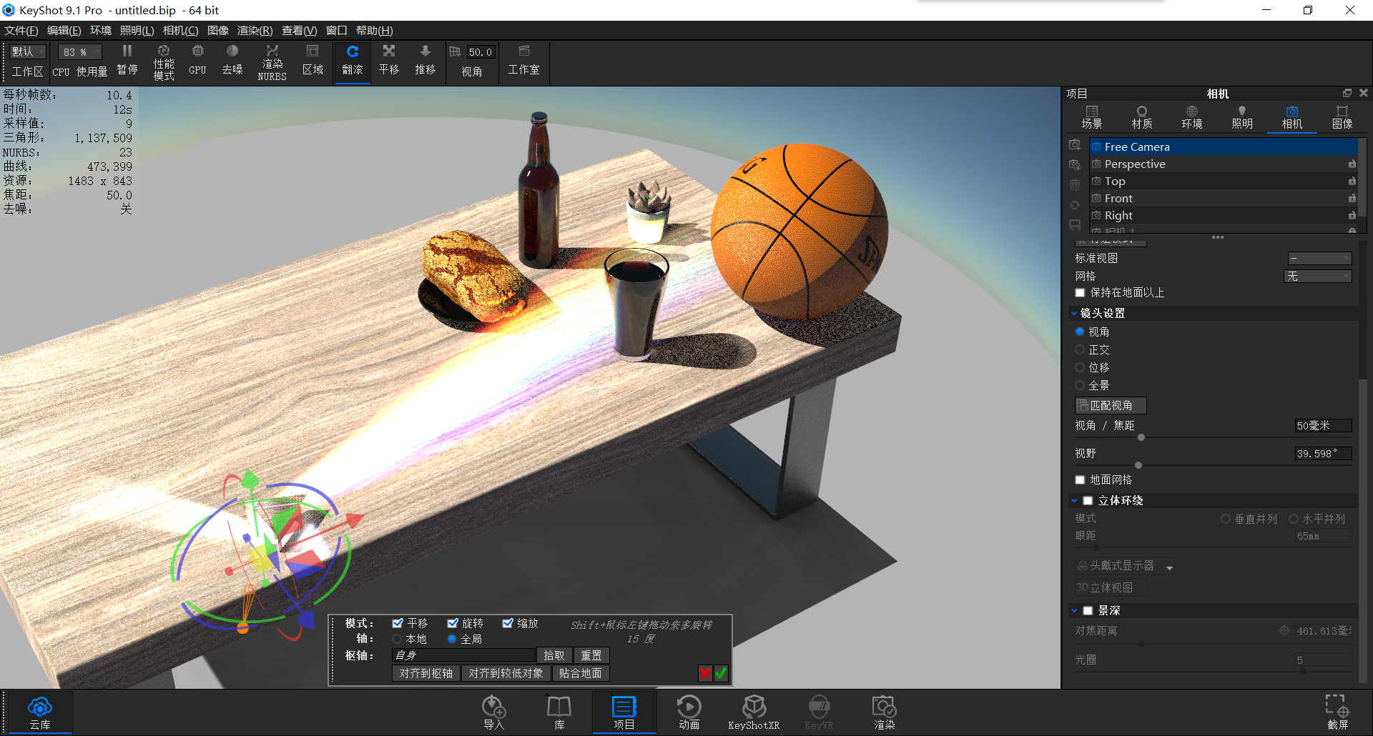Select the Pan camera tool
The height and width of the screenshot is (736, 1373).
tap(388, 61)
